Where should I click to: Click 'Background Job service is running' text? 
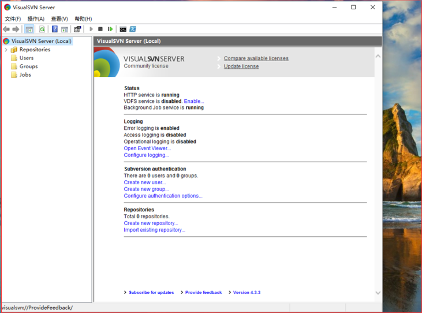[163, 107]
